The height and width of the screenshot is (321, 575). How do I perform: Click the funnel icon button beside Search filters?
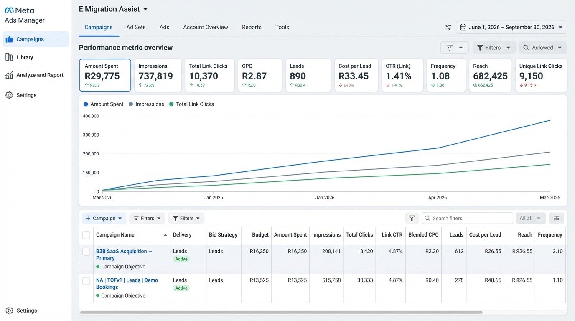[x=412, y=218]
